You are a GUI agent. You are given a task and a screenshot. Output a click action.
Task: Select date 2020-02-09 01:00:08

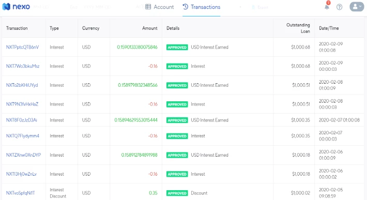pyautogui.click(x=331, y=47)
